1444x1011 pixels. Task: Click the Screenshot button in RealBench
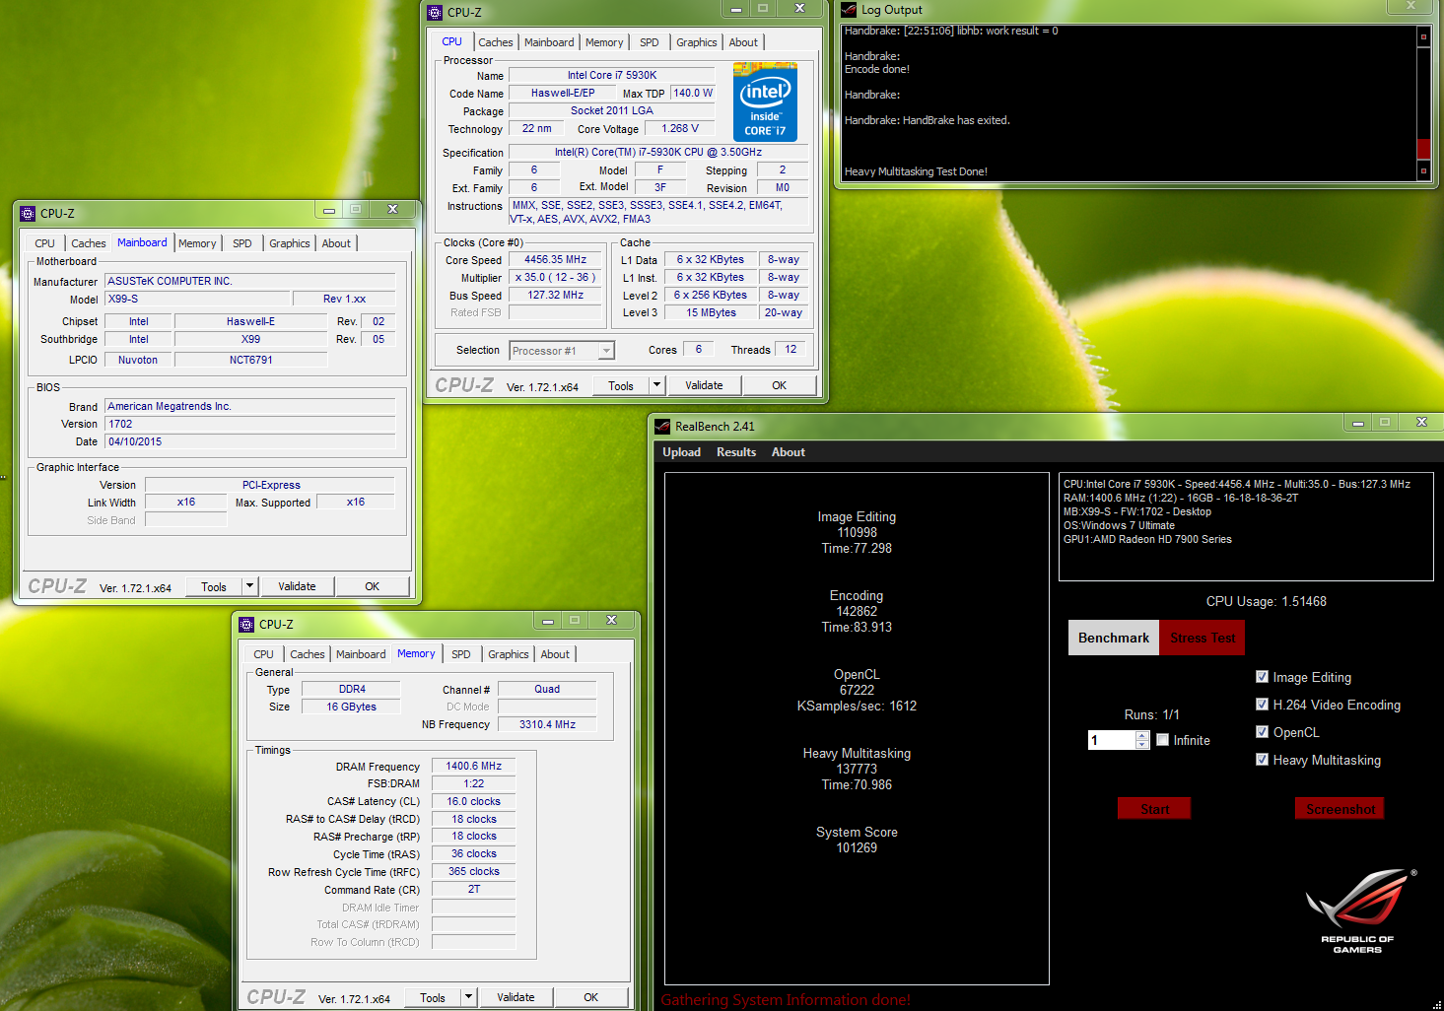(1340, 809)
